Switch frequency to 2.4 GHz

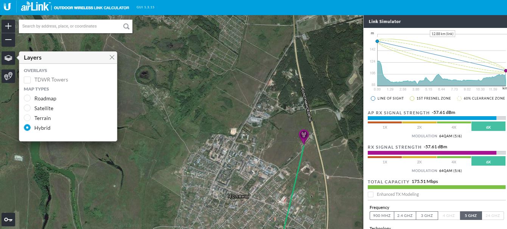[405, 216]
